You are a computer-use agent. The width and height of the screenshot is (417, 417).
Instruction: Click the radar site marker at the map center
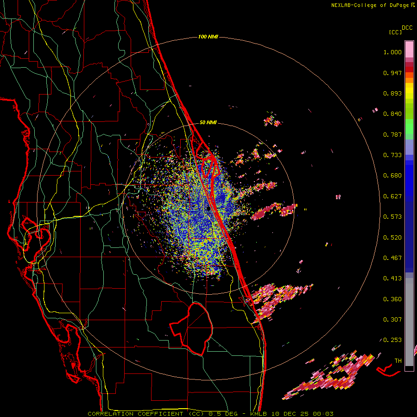(x=208, y=209)
